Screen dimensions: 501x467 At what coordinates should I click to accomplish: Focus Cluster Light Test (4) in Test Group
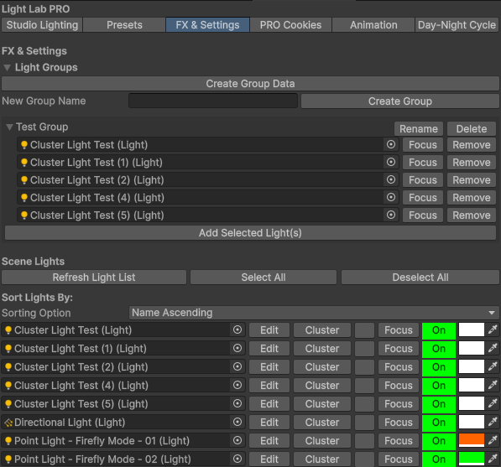tap(423, 198)
